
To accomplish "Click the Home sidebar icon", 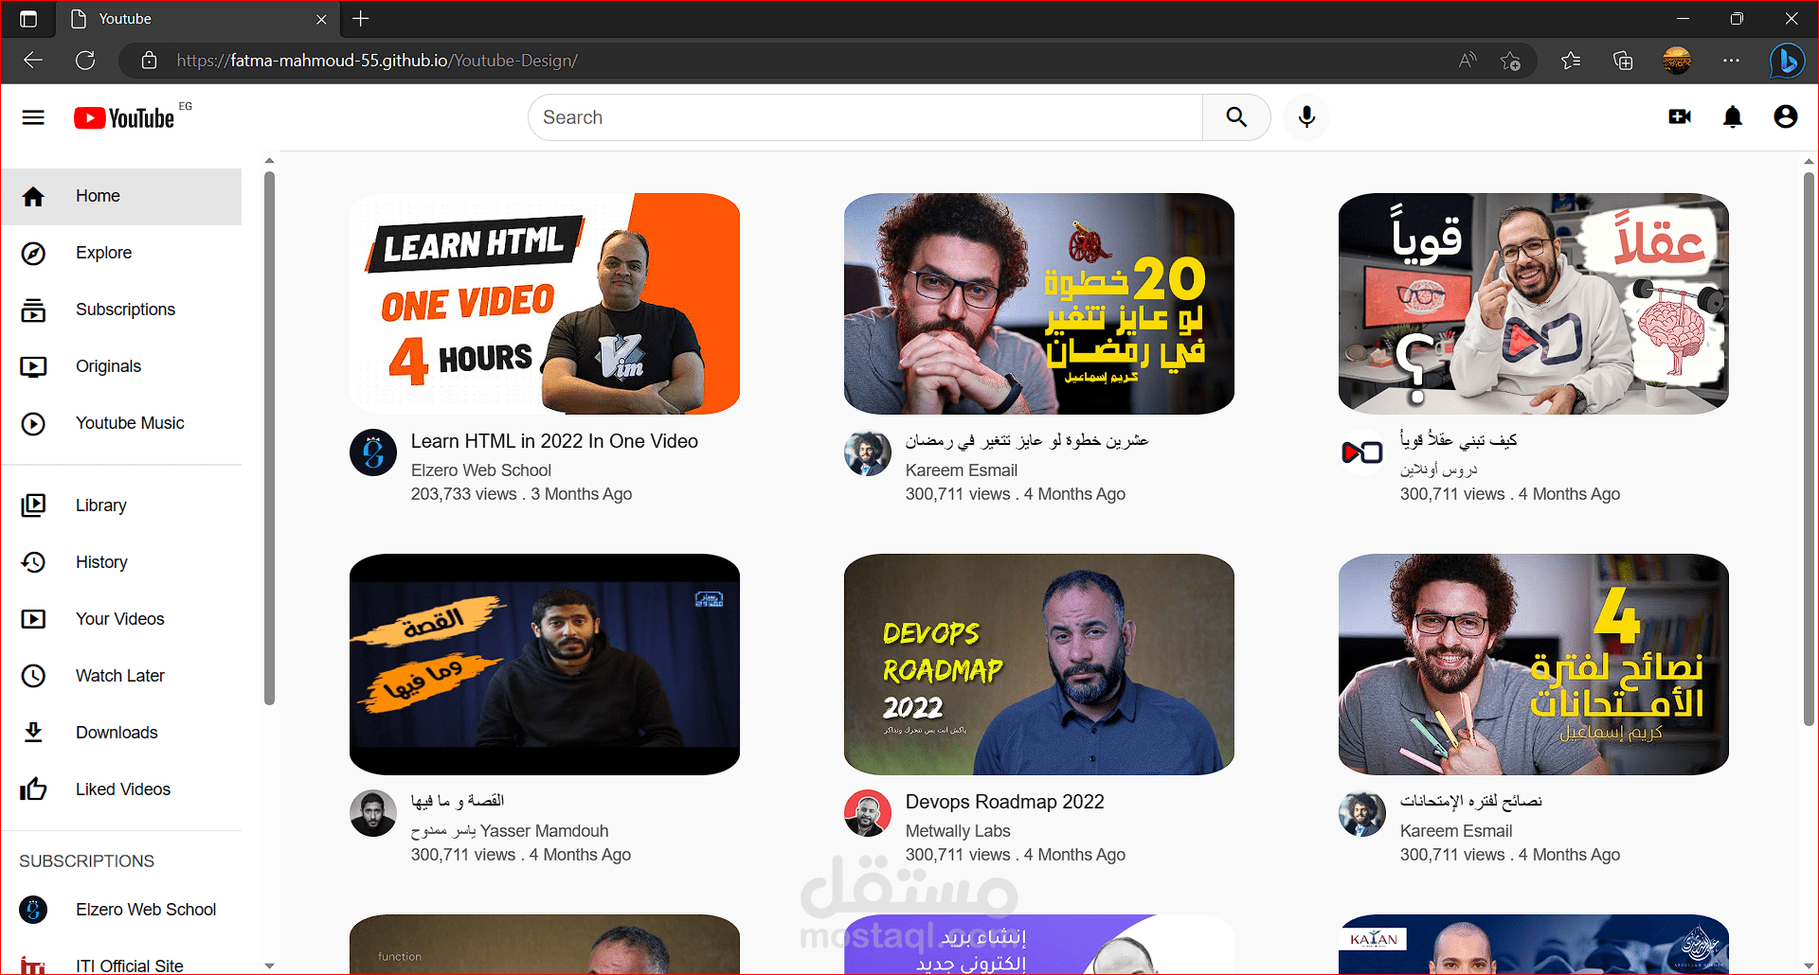I will tap(33, 196).
